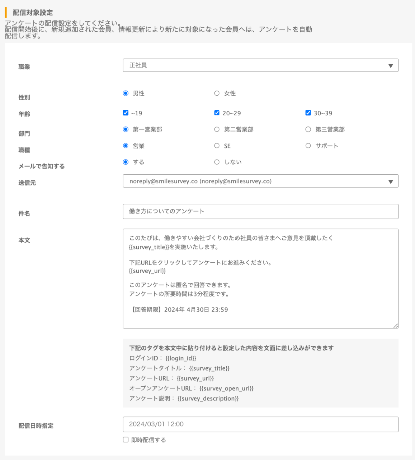Uncheck the ~19 age checkbox
This screenshot has width=415, height=460.
(126, 113)
